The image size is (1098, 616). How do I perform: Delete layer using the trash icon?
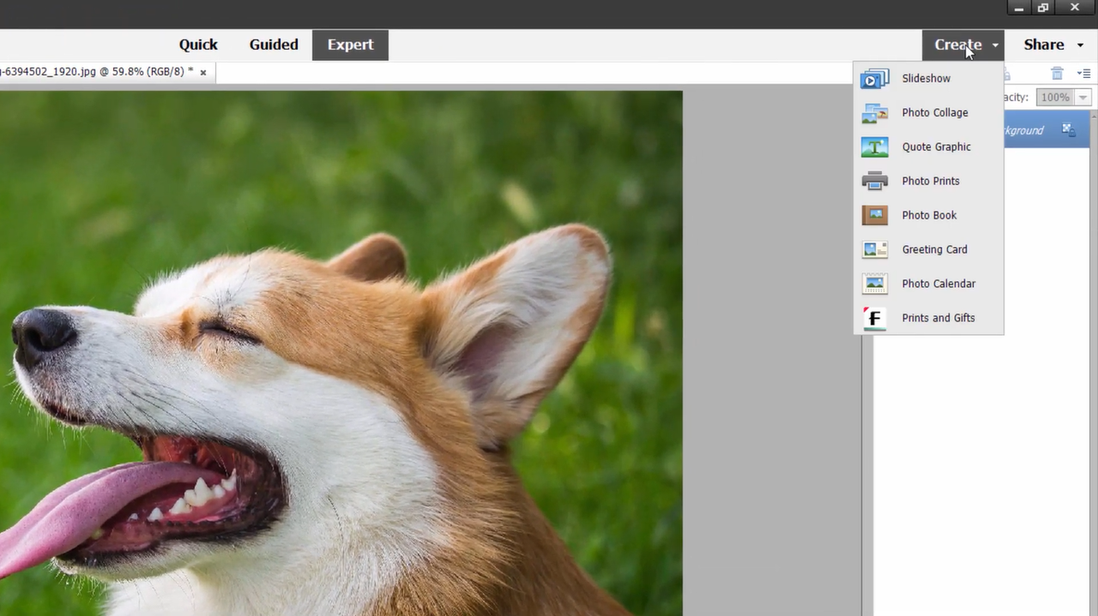[1057, 75]
